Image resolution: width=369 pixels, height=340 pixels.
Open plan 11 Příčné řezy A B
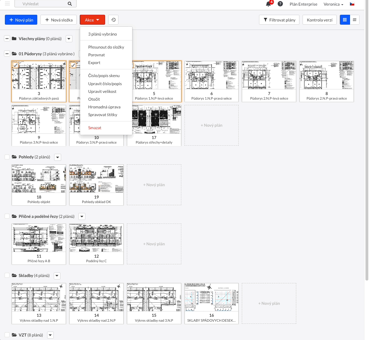39,244
